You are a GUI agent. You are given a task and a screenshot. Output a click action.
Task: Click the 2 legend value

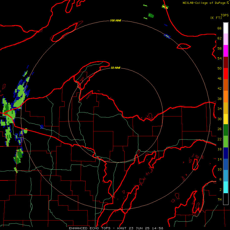click(x=221, y=190)
